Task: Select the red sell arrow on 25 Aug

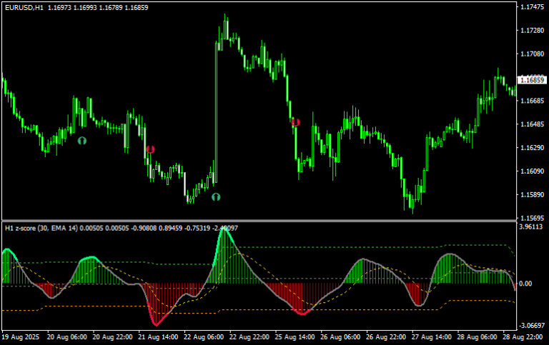Action: click(x=295, y=122)
